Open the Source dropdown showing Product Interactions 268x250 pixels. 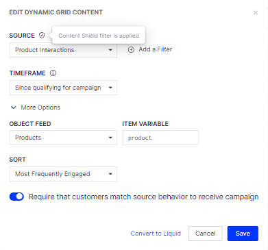pos(63,50)
